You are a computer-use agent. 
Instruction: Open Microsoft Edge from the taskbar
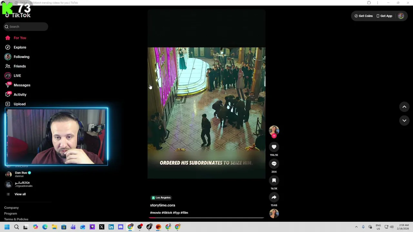pos(45,227)
